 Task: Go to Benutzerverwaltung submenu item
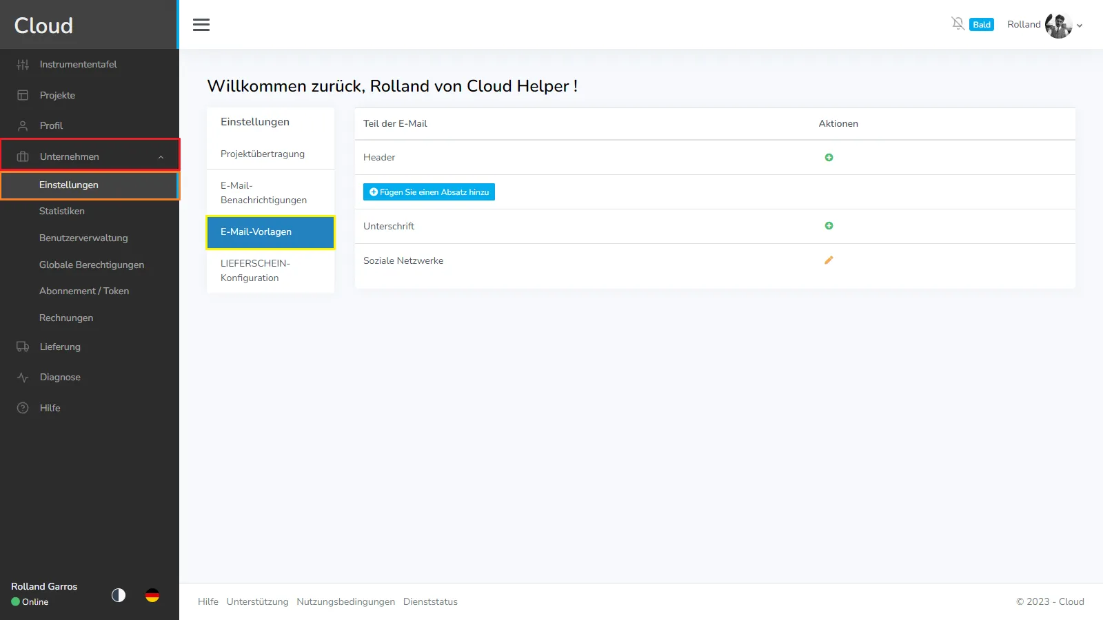(x=83, y=238)
